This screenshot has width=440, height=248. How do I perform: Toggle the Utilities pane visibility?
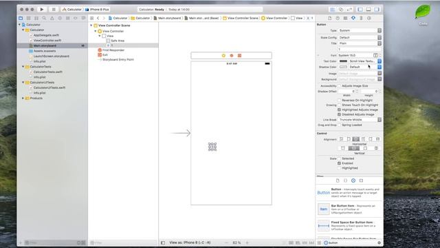(377, 10)
